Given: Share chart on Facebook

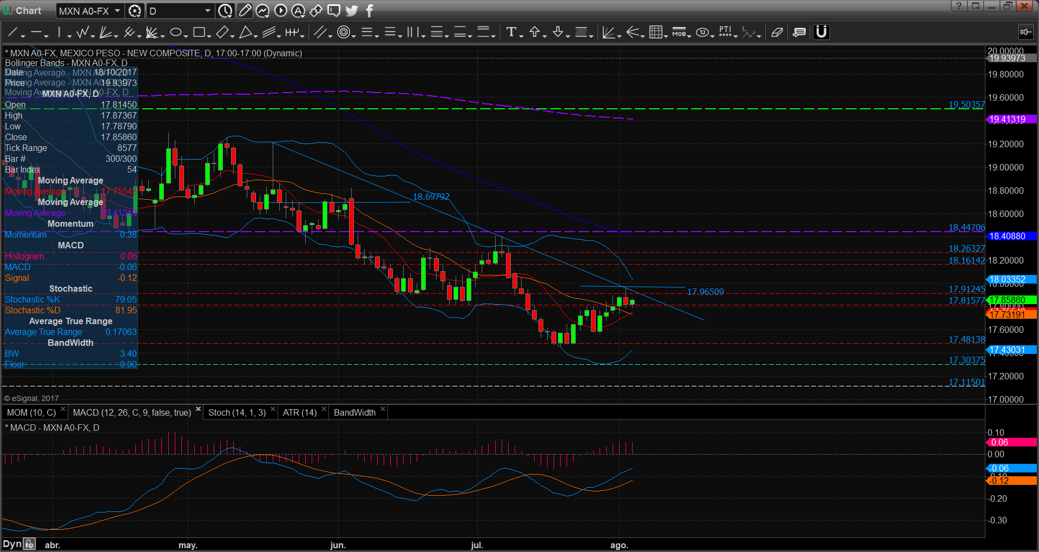Looking at the screenshot, I should click(370, 10).
